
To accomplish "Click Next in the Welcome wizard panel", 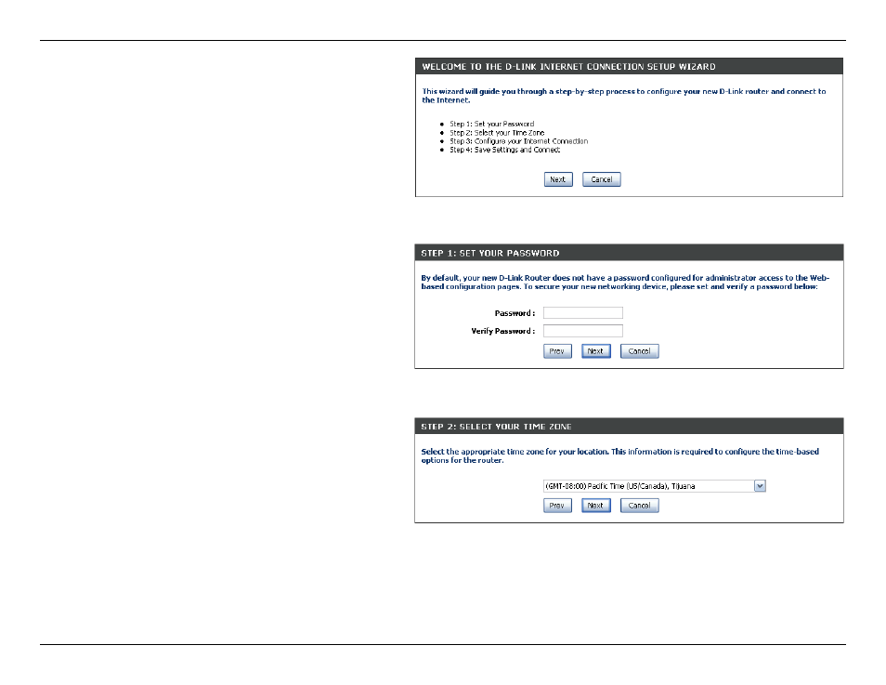I will pyautogui.click(x=558, y=179).
